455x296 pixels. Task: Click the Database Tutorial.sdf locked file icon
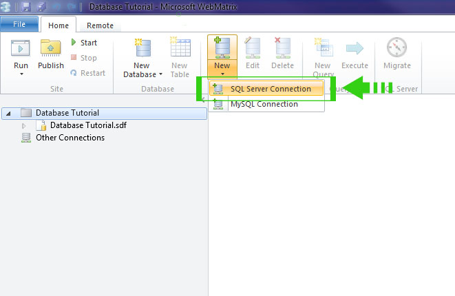tap(41, 125)
